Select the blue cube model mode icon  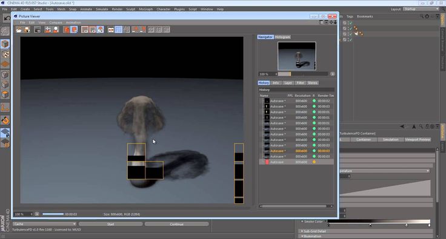click(5, 44)
